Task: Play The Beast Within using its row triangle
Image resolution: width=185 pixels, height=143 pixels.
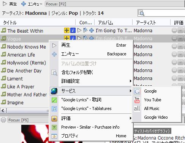Action: pyautogui.click(x=79, y=30)
